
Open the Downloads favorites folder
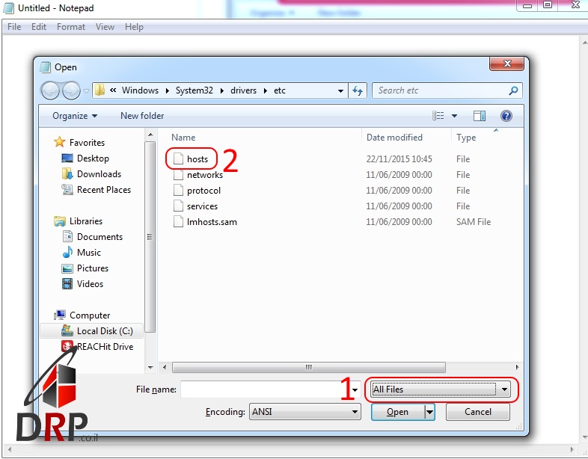pos(99,174)
